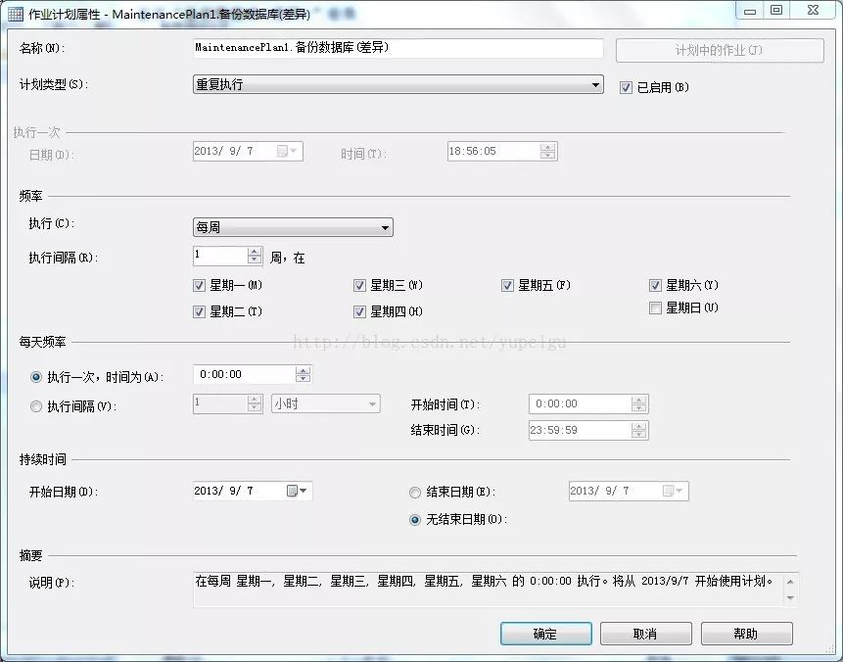Decrease the 执行间隔 week count spinner
Screen dimensions: 843x662
point(255,261)
